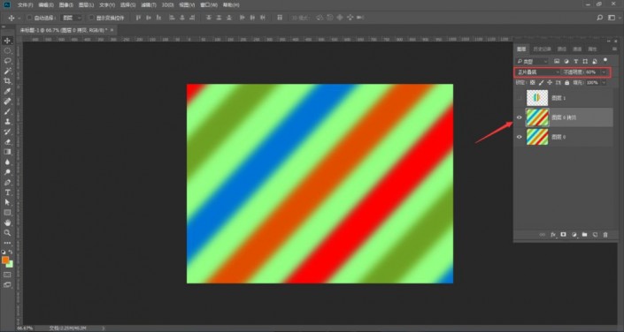Viewport: 624px width, 332px height.
Task: Open the fill 100% dropdown arrow
Action: pyautogui.click(x=604, y=83)
